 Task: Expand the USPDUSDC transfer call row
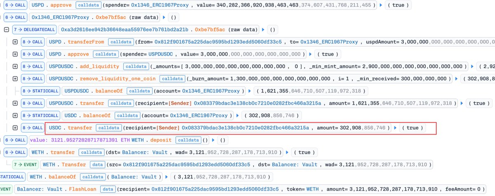(x=15, y=103)
